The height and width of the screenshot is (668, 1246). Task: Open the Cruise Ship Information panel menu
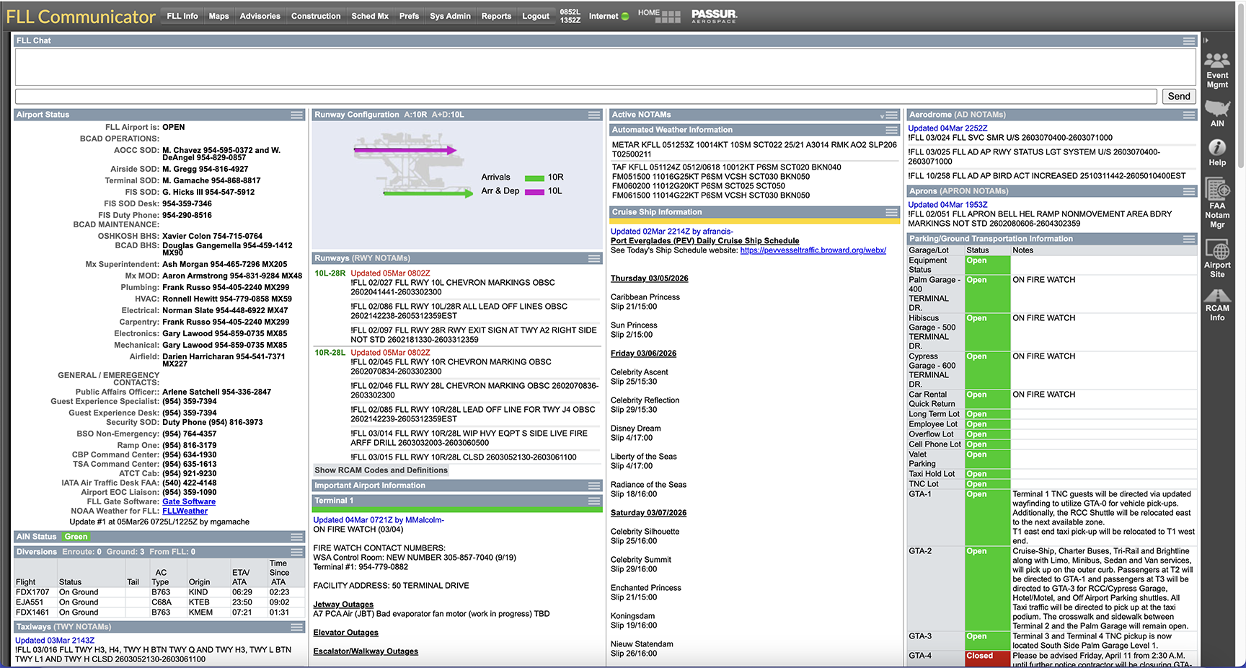tap(891, 212)
